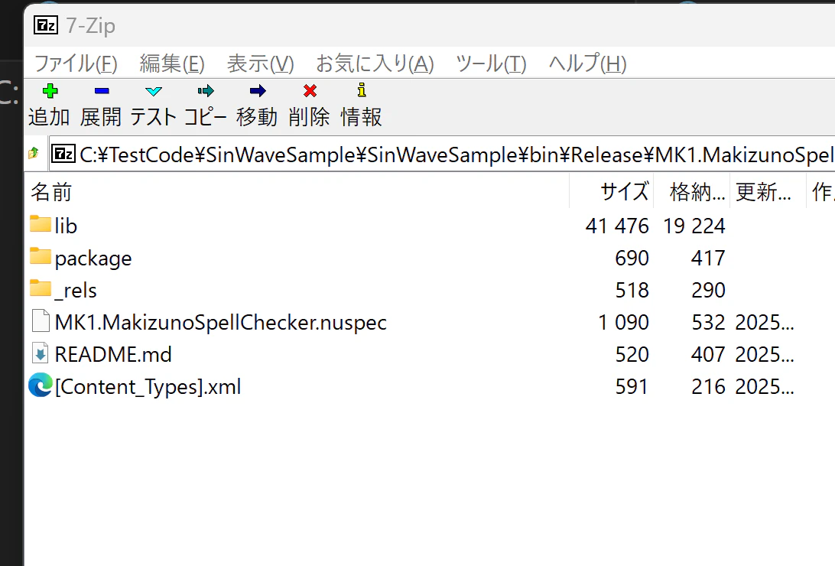Run archive test with テスト icon
835x566 pixels.
click(x=154, y=91)
